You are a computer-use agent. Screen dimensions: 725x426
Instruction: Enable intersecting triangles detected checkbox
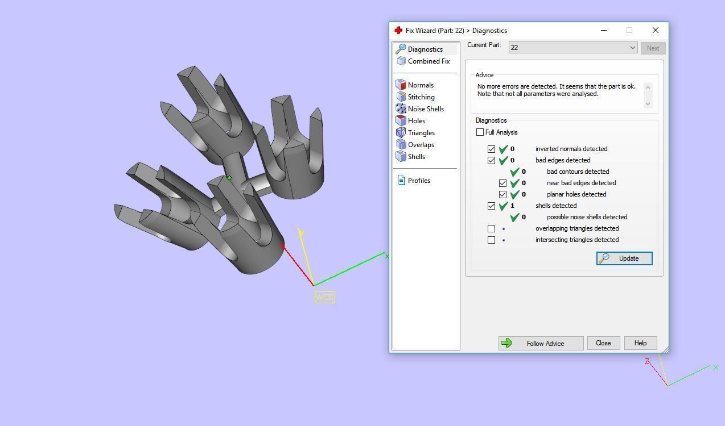[491, 240]
